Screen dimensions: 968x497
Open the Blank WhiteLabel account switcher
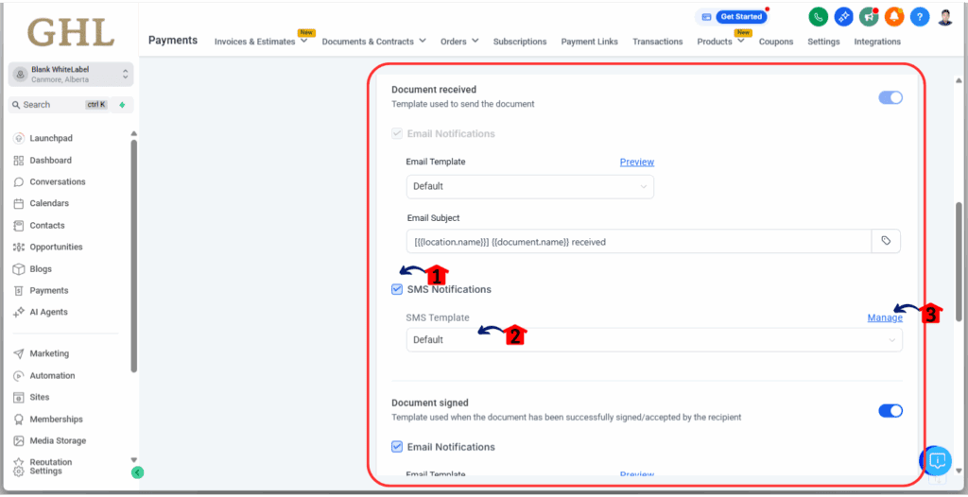coord(70,74)
